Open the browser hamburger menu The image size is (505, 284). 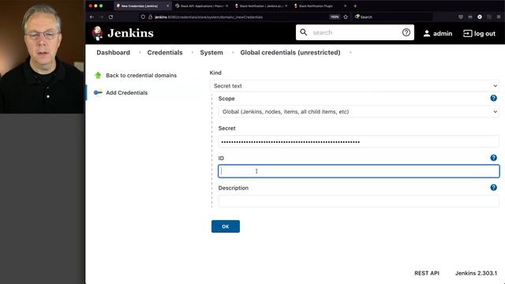[498, 17]
